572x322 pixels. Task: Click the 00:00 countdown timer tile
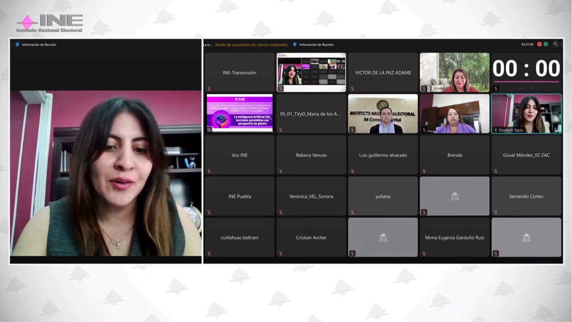pyautogui.click(x=526, y=69)
